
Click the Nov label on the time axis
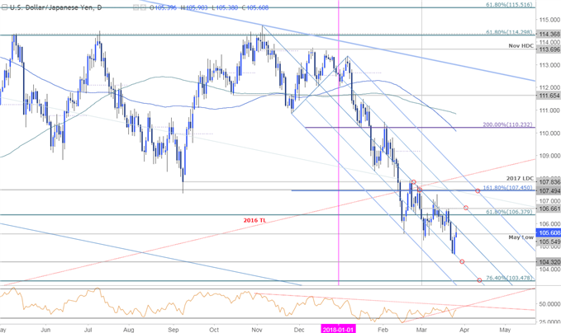pyautogui.click(x=257, y=330)
